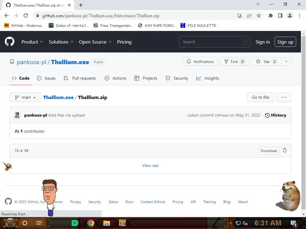Open the Chrome profile avatar

(290, 16)
